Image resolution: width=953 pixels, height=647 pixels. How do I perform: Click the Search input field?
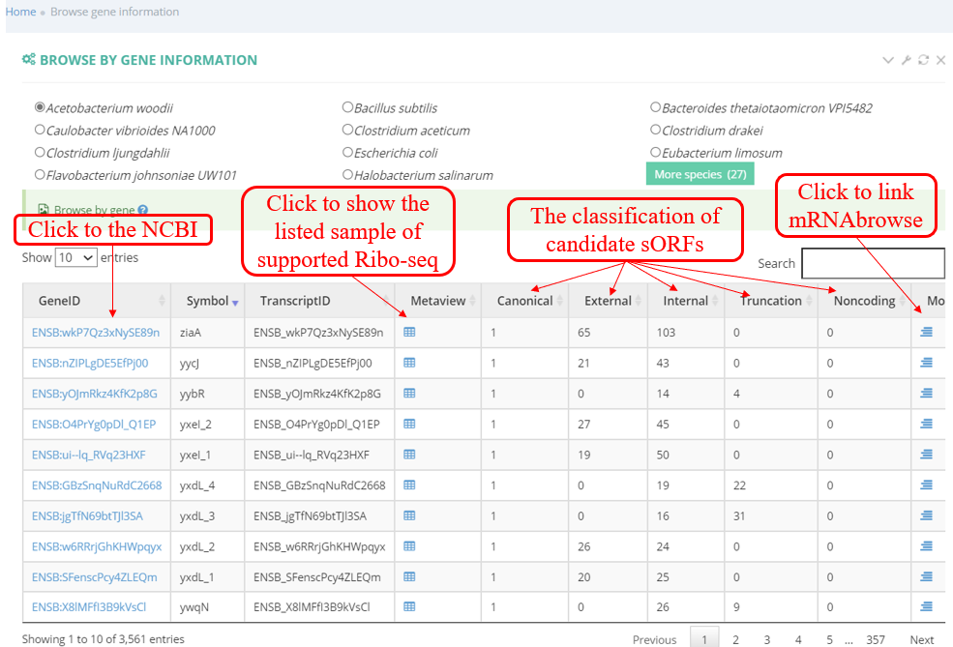[x=872, y=263]
